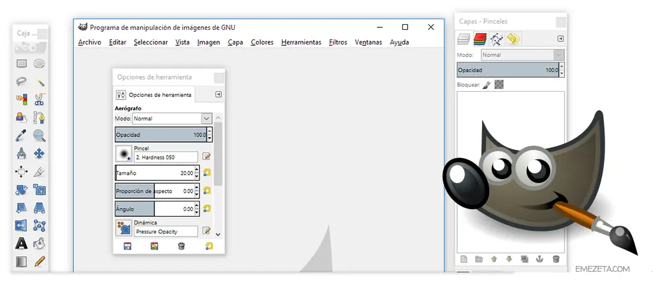Reset Tamaño to brush default
This screenshot has width=653, height=287.
click(x=207, y=172)
